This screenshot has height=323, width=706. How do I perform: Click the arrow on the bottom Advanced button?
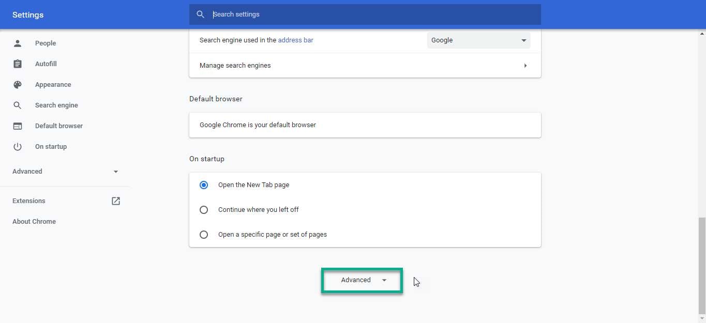(384, 280)
